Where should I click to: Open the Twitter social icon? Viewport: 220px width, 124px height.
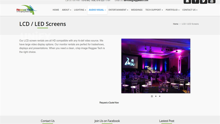pyautogui.click(x=204, y=2)
